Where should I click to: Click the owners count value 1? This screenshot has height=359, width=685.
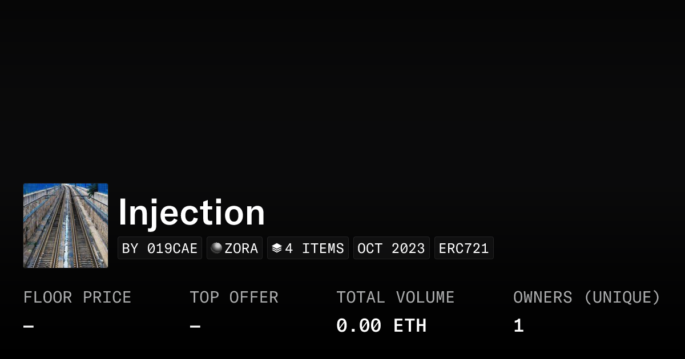tap(518, 326)
